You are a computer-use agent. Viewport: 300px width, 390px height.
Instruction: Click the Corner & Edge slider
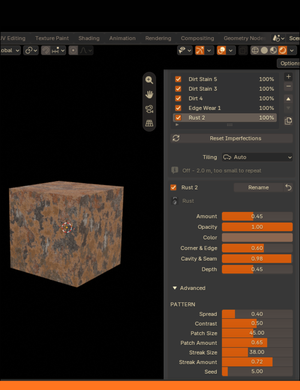point(257,248)
